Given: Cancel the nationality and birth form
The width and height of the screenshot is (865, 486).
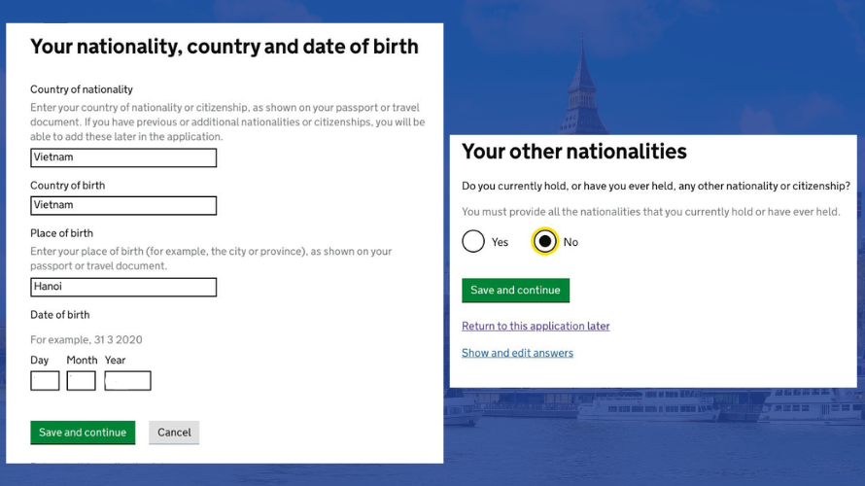Looking at the screenshot, I should tap(174, 433).
